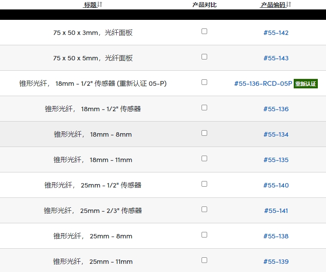Sort table by 产品编码 column arrows

tap(289, 4)
